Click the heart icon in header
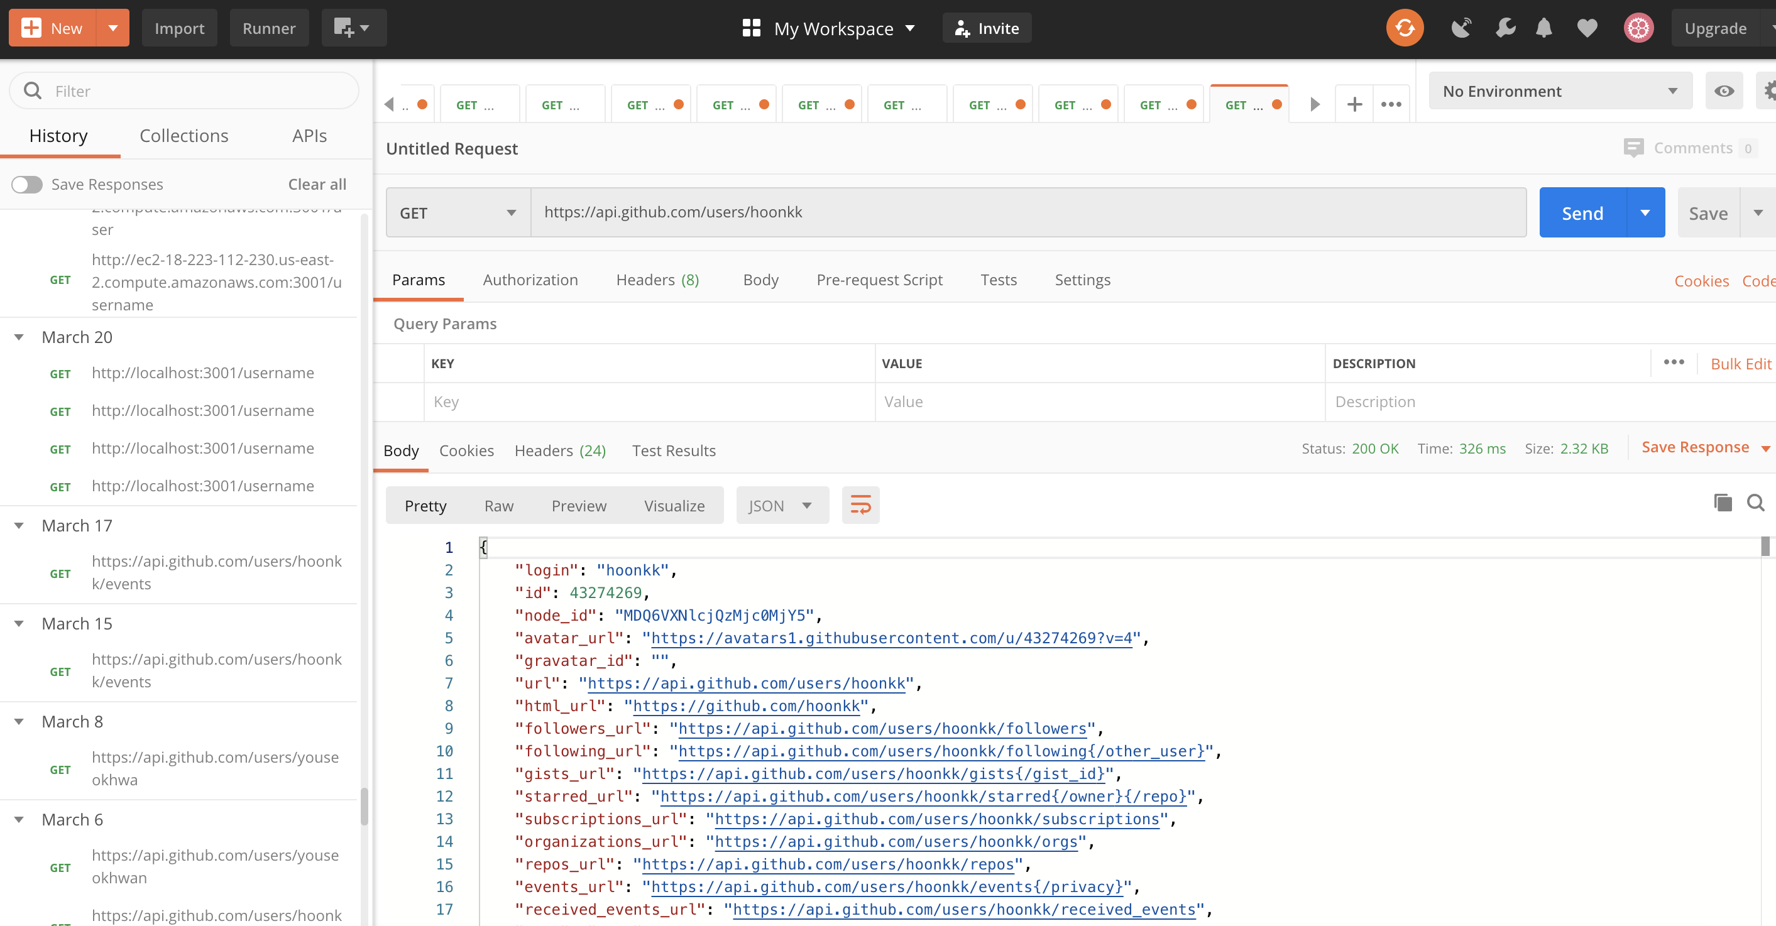Screen dimensions: 1776x926 1586,28
